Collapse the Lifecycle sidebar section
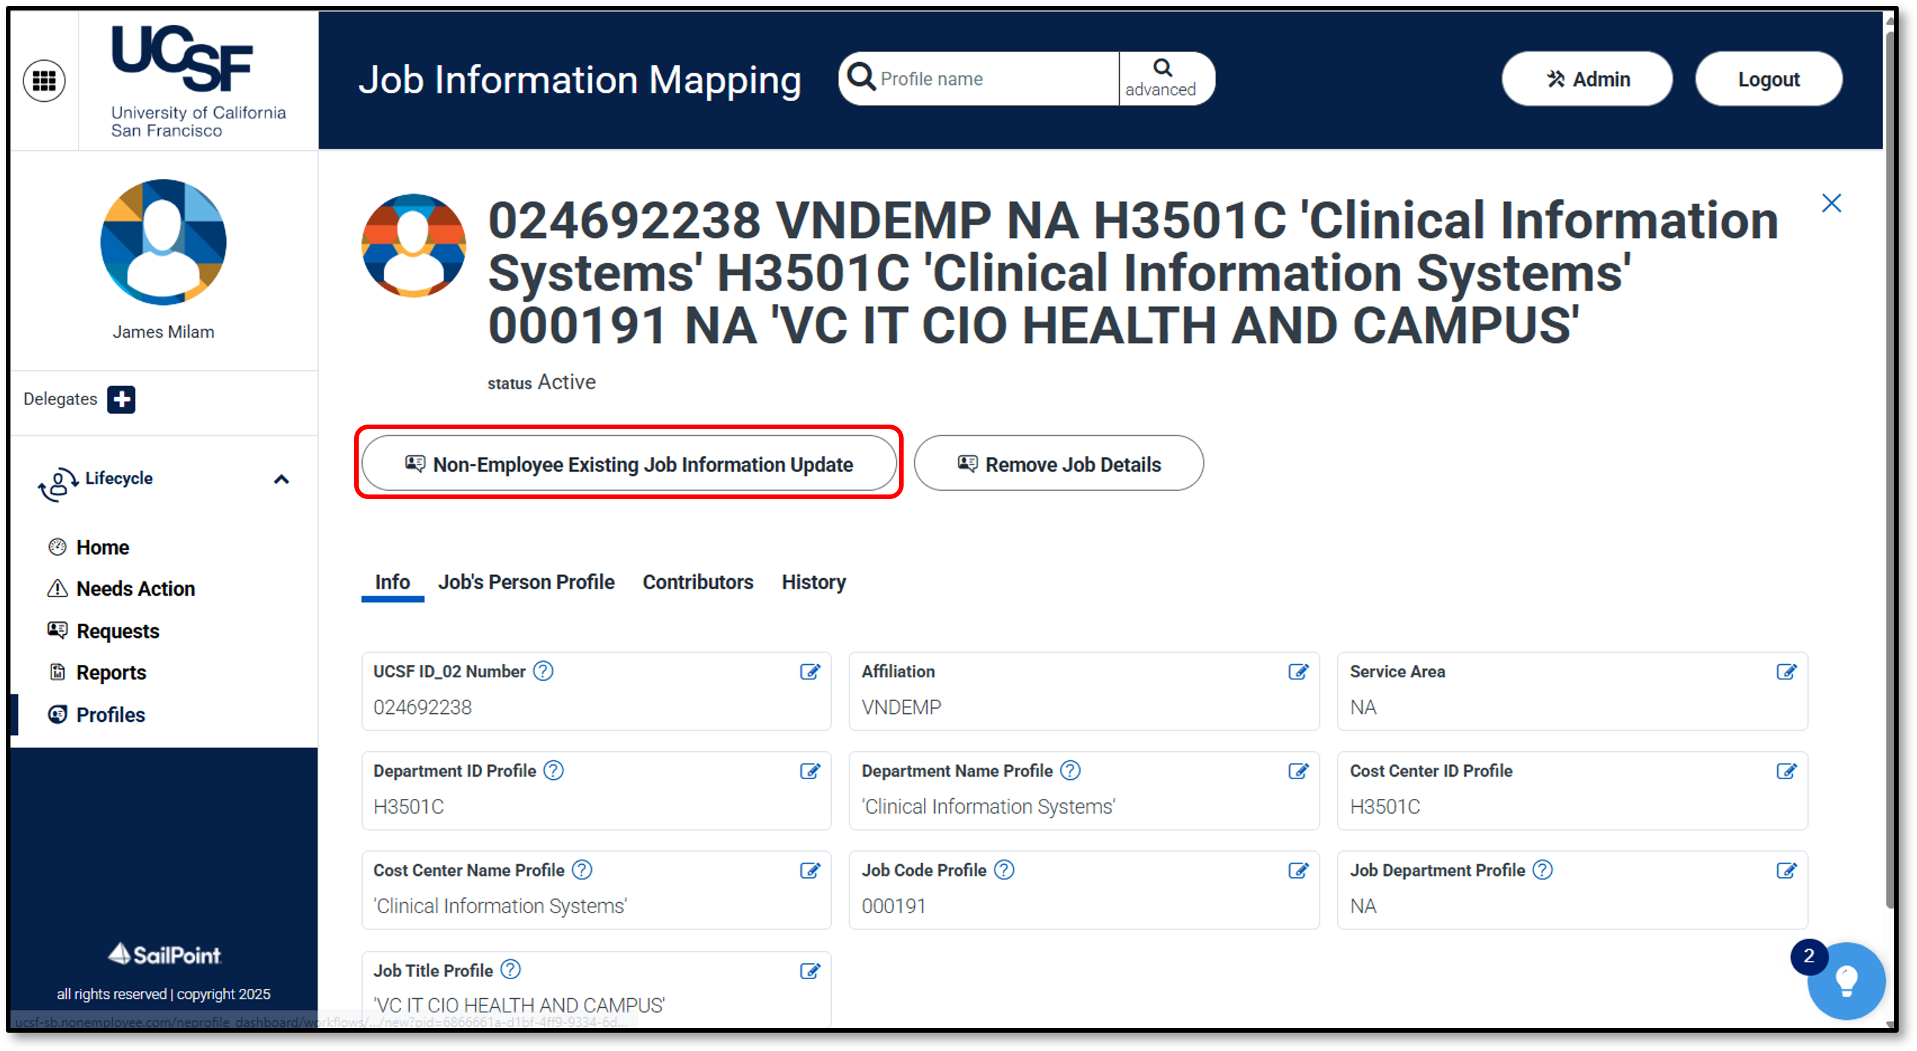1917x1051 pixels. pos(282,479)
